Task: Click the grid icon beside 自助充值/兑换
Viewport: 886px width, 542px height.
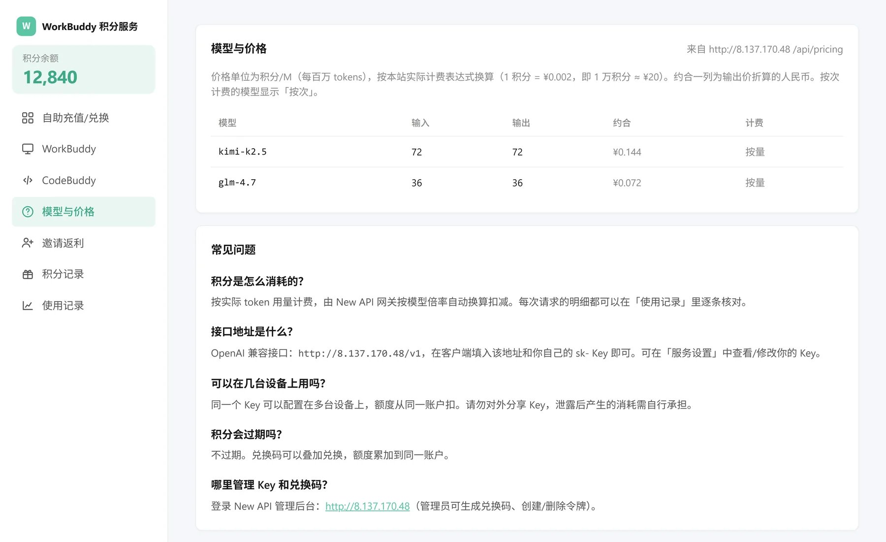Action: click(x=28, y=118)
